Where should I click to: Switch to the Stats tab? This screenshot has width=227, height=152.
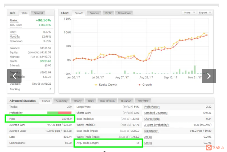(24, 13)
